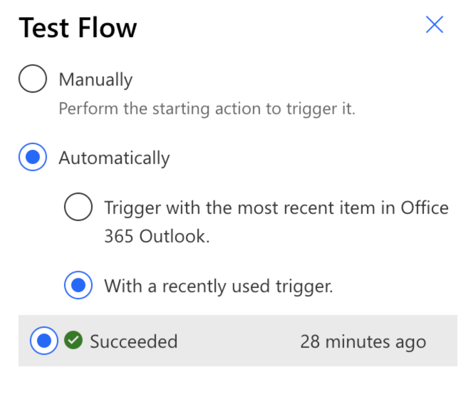The height and width of the screenshot is (411, 463).
Task: Click the Automatically option label
Action: [114, 158]
